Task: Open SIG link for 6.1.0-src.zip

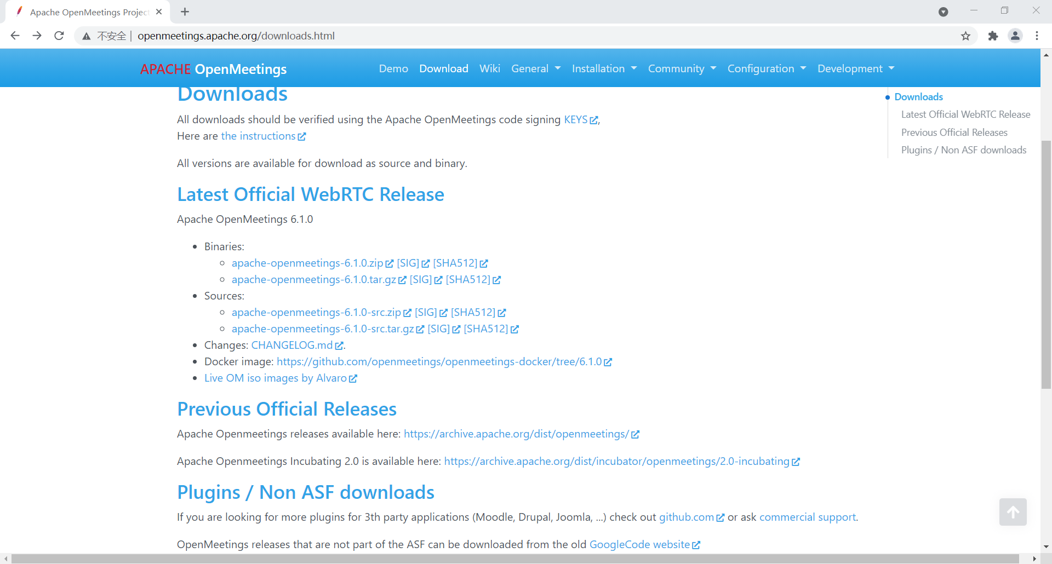Action: (x=426, y=312)
